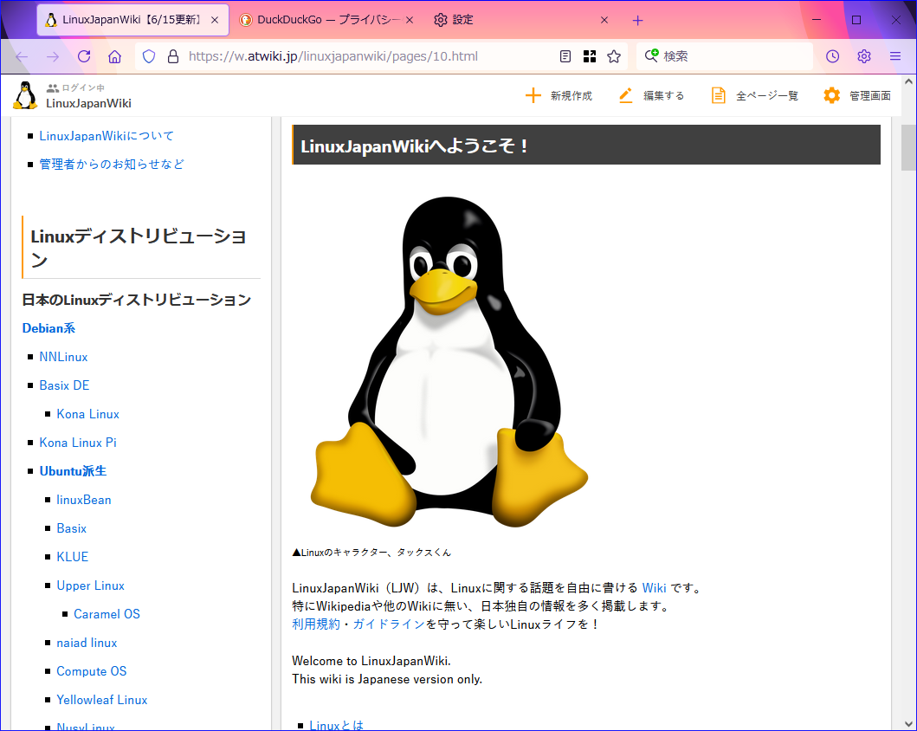Click the LinuxJapanWiki penguin logo
Screen dimensions: 917x731
[x=25, y=95]
